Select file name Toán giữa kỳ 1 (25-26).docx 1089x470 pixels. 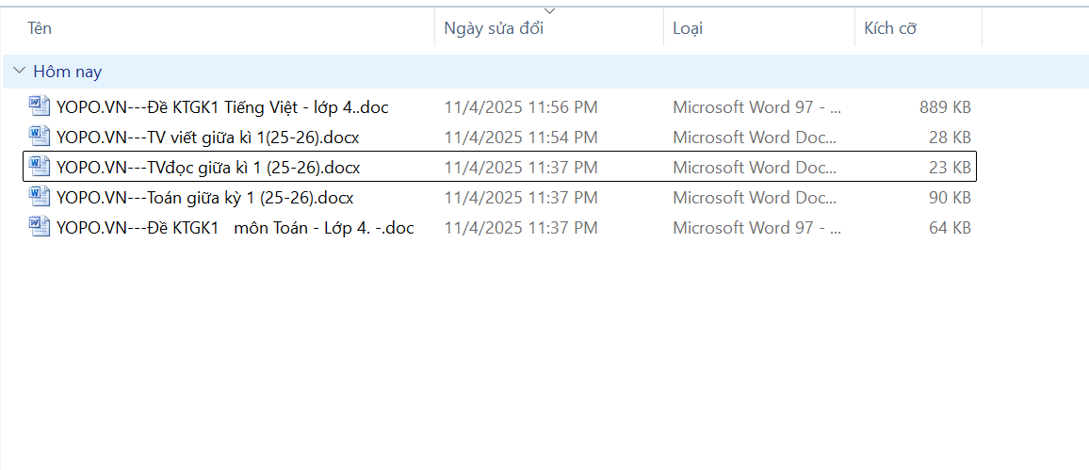pyautogui.click(x=204, y=198)
